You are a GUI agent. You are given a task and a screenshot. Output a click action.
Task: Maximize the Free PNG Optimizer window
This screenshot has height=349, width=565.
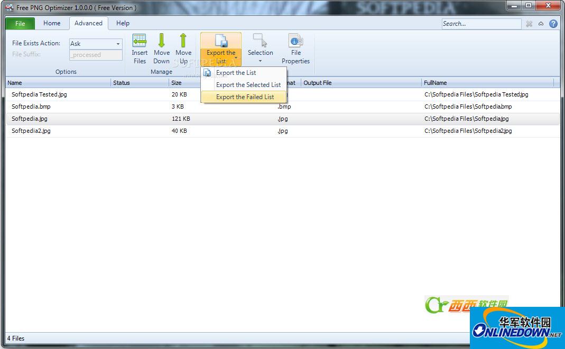(528, 6)
